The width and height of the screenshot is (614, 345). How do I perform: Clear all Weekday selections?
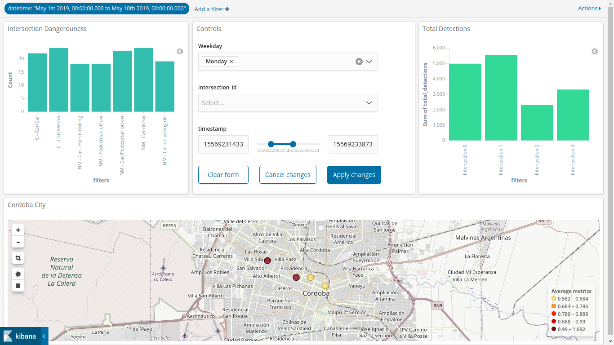tap(359, 62)
